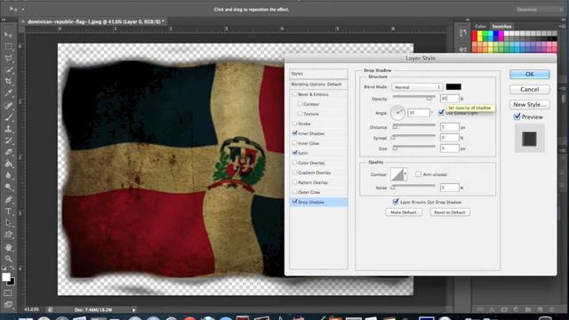Uncheck the Satin checkbox
The image size is (569, 320).
tap(294, 153)
